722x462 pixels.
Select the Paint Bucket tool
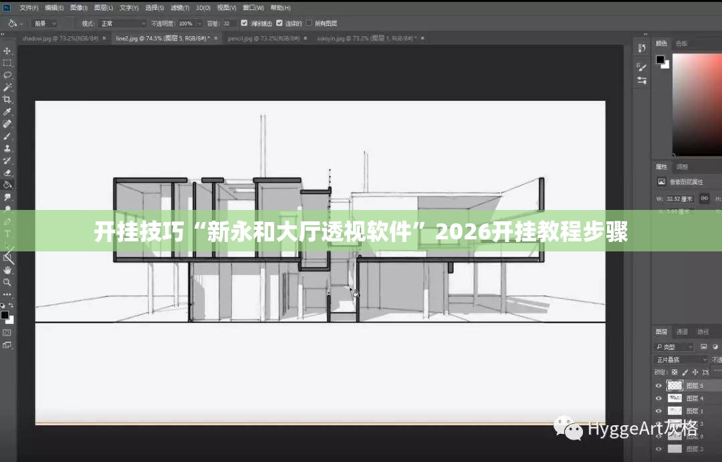tap(7, 185)
